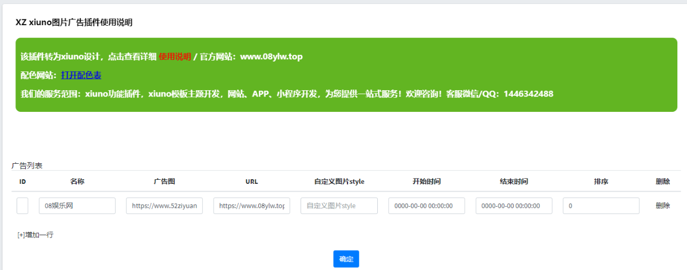Click the 开始时间 datetime input field

click(x=427, y=205)
